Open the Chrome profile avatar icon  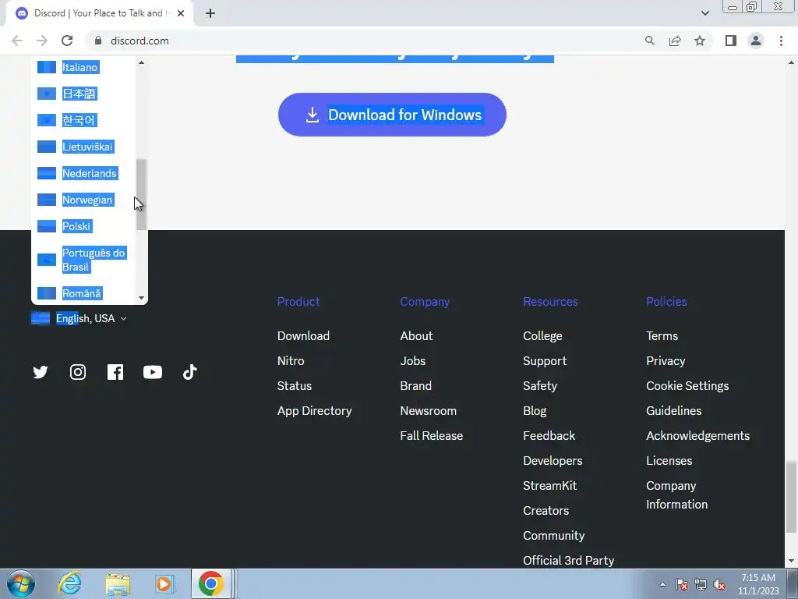pos(756,41)
